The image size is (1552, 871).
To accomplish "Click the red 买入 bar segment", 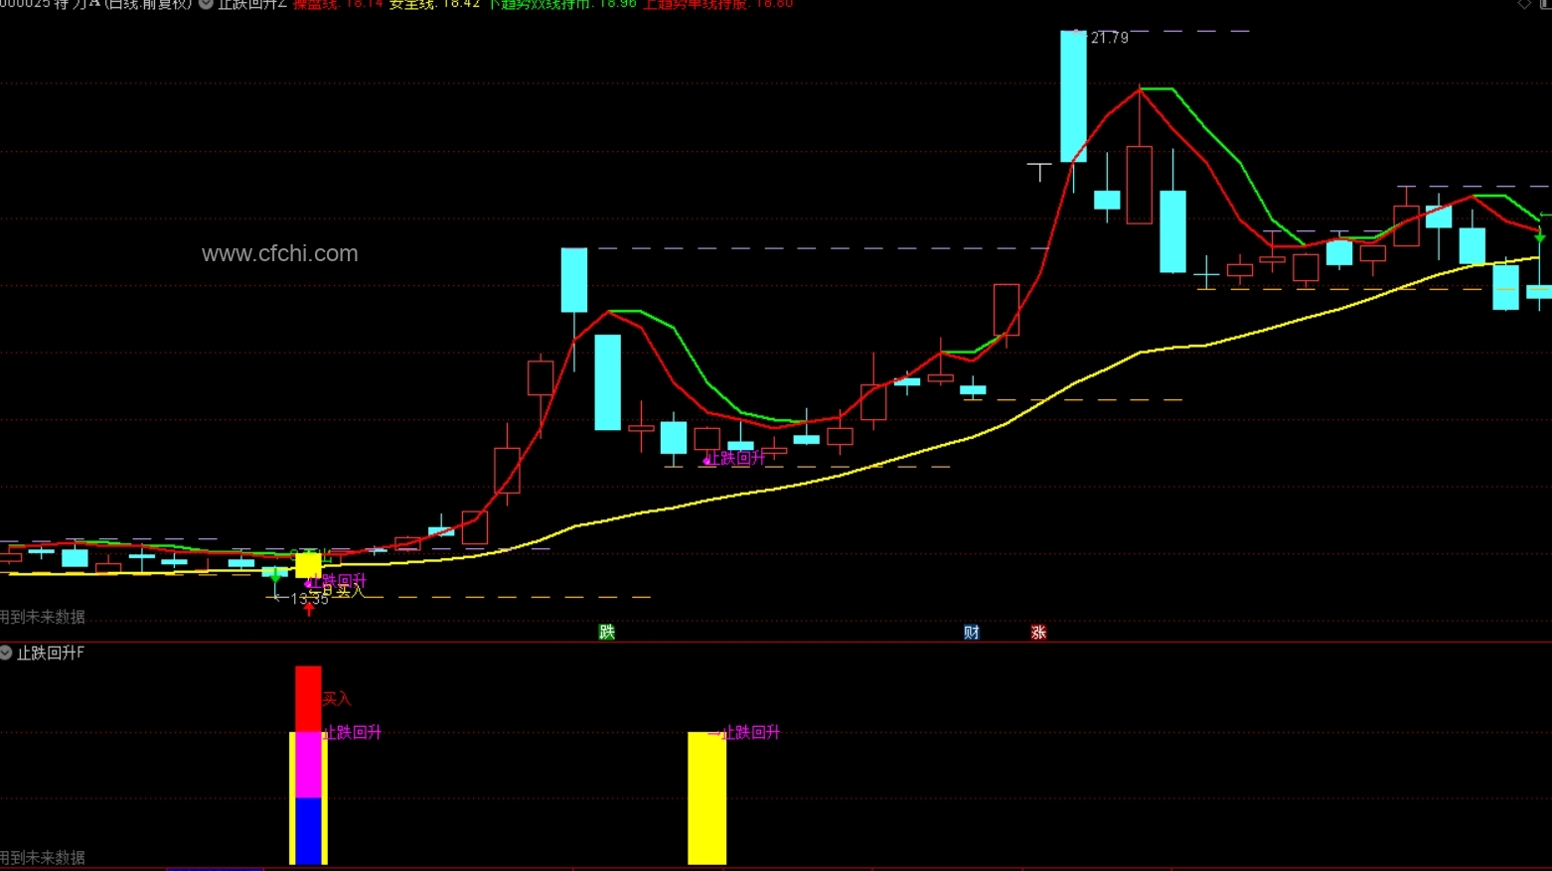I will [x=308, y=699].
